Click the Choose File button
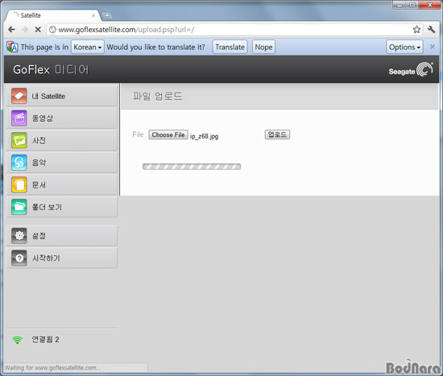 click(168, 134)
